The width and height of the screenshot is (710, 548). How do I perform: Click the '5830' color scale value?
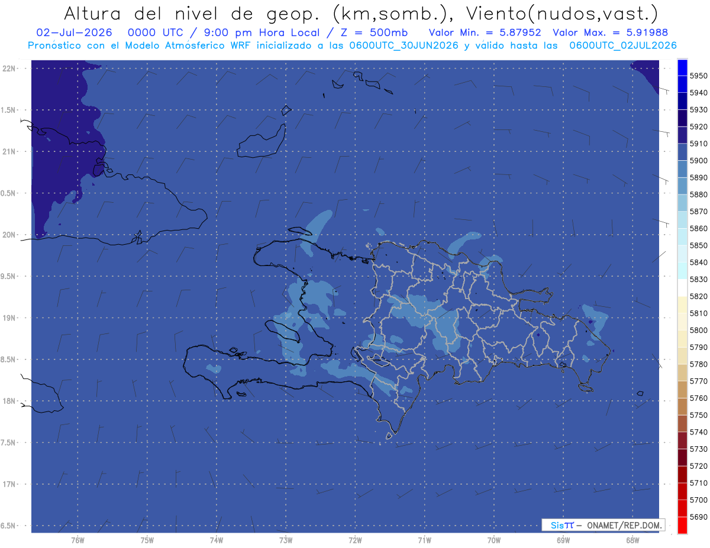coord(699,279)
